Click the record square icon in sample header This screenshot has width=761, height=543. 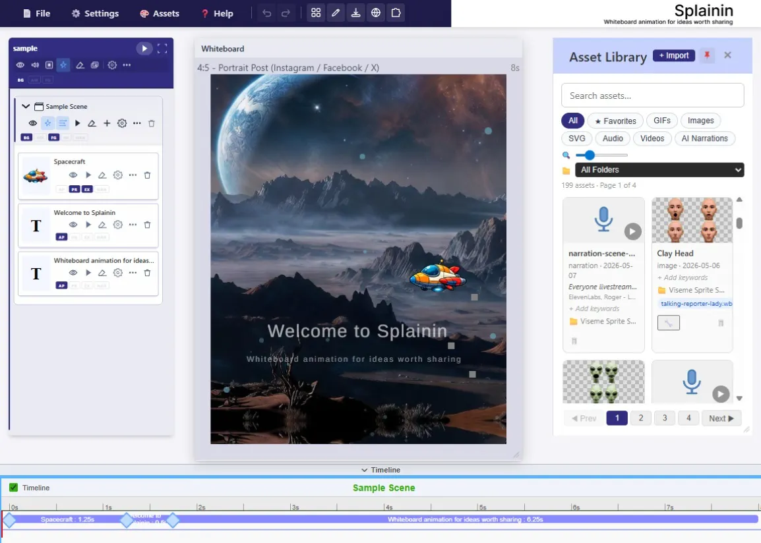click(x=49, y=65)
